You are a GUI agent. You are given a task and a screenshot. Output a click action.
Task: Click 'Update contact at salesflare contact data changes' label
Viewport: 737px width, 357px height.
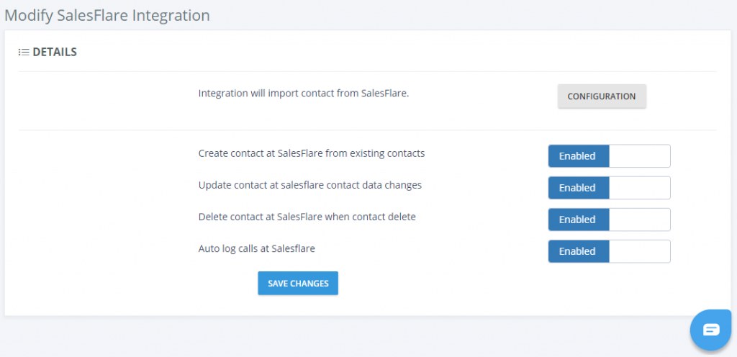click(x=310, y=185)
